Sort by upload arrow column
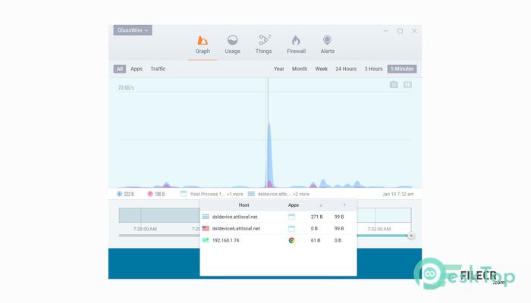Image resolution: width=531 pixels, height=303 pixels. coord(344,205)
